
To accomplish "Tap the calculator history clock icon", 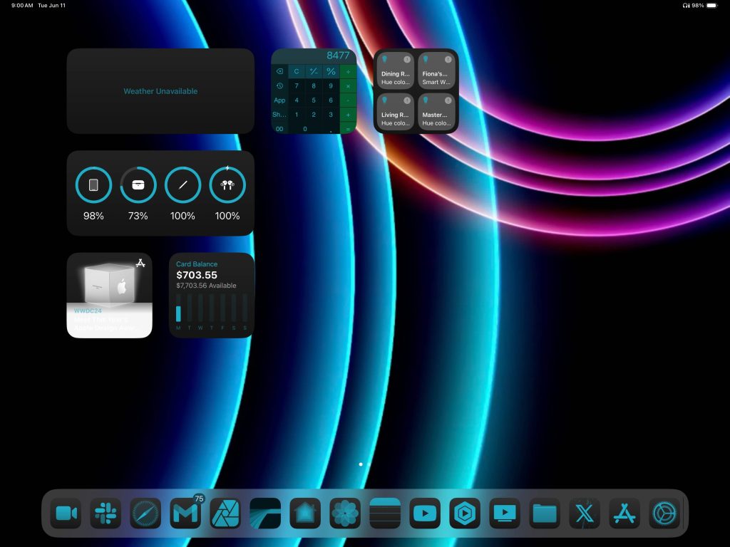I will coord(279,85).
